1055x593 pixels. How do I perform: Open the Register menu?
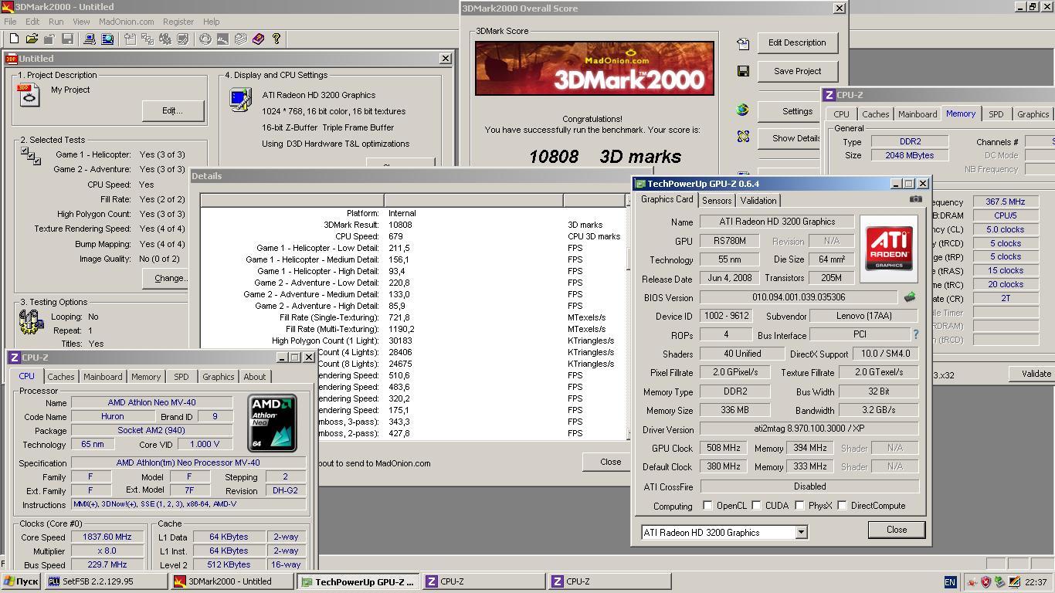pyautogui.click(x=178, y=22)
